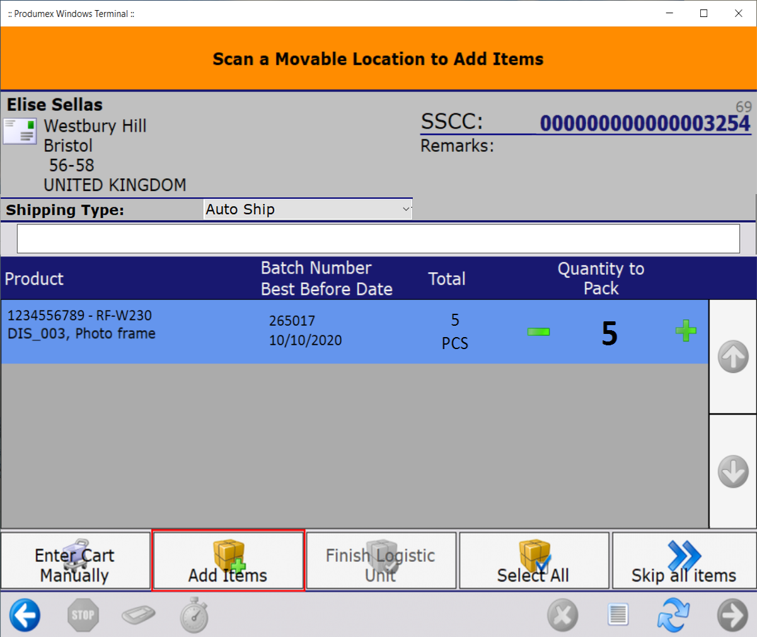Viewport: 757px width, 637px height.
Task: Click the blue back arrow icon
Action: (25, 615)
